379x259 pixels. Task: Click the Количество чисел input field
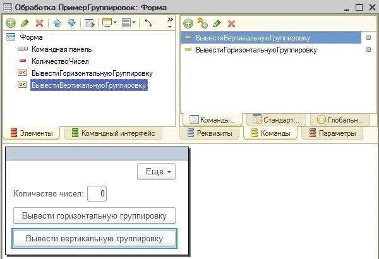click(97, 193)
